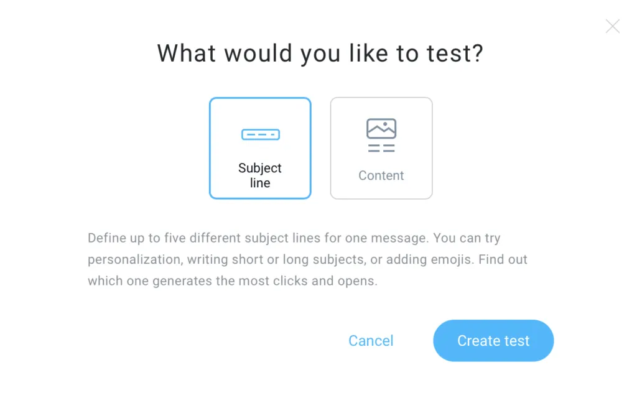Screen dimensions: 637x398
Task: Click the blue rounded Create test control
Action: pyautogui.click(x=493, y=341)
